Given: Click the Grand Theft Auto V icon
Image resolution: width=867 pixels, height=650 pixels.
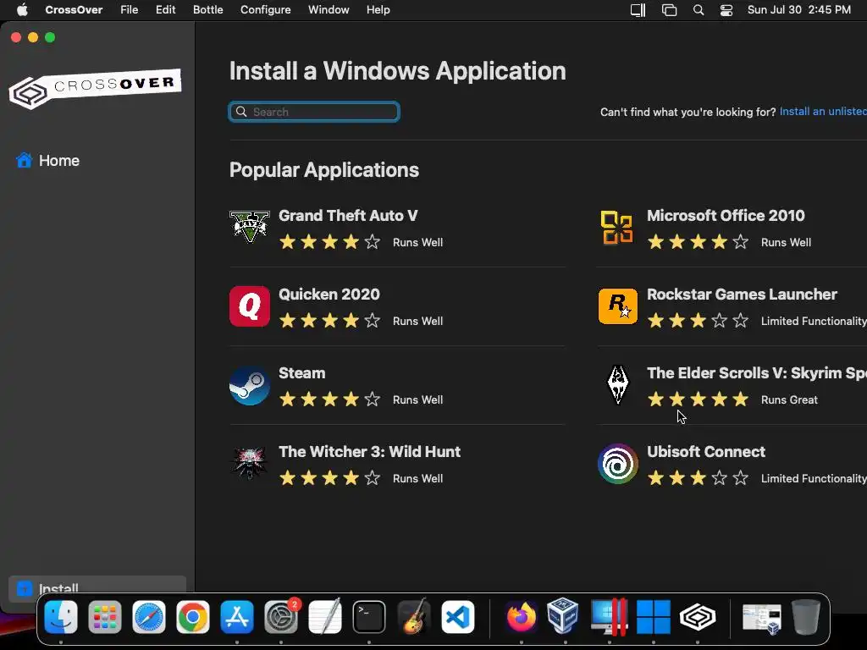Looking at the screenshot, I should [250, 227].
